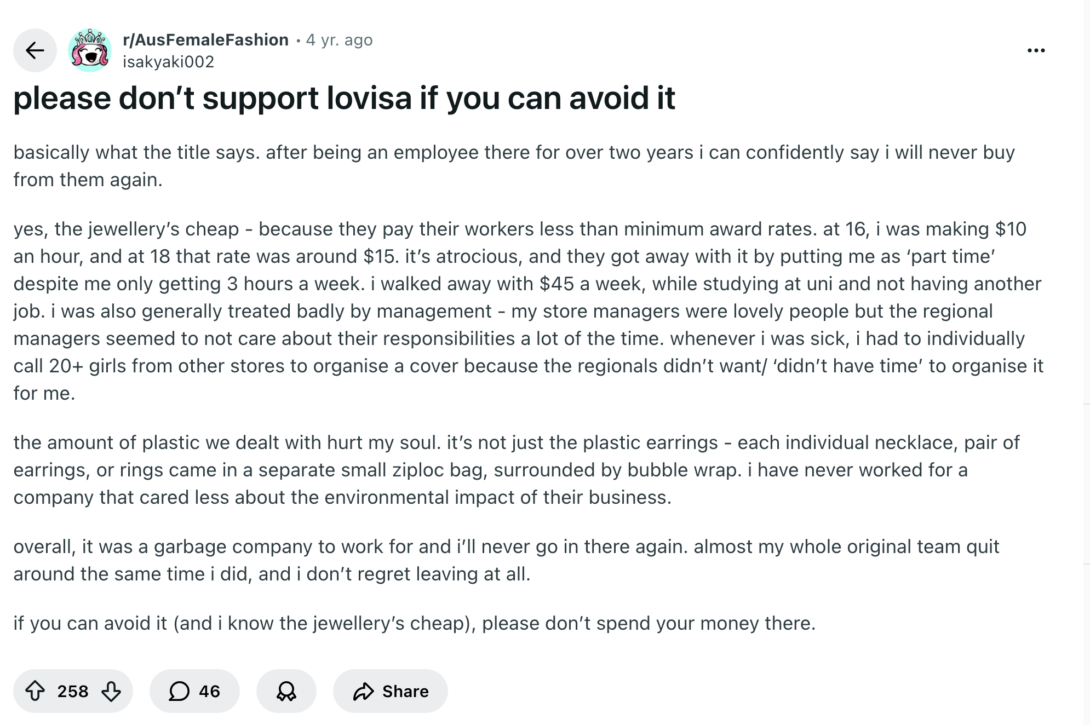Click the curved arrow share icon
The height and width of the screenshot is (725, 1090).
click(x=363, y=691)
